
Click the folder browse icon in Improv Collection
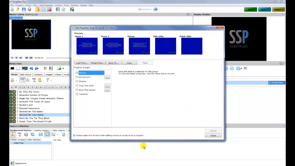coord(13,134)
